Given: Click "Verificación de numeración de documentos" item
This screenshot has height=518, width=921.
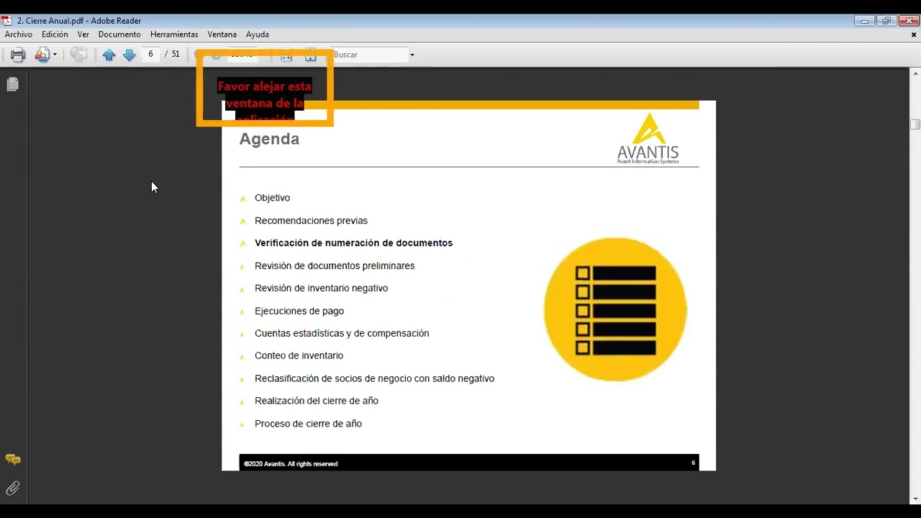Looking at the screenshot, I should click(x=353, y=243).
